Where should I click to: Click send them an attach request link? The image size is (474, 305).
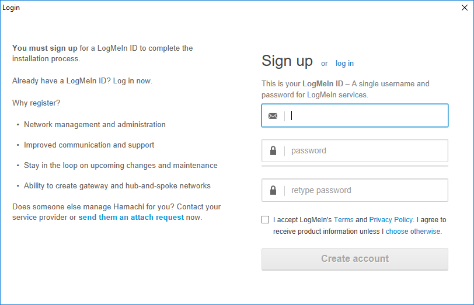point(131,217)
